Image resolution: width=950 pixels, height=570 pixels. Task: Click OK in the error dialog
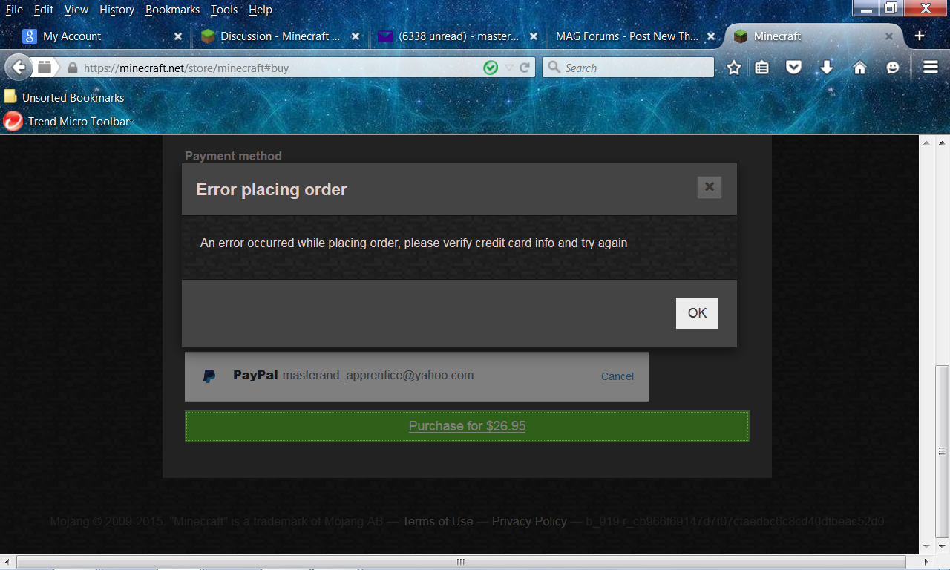point(697,313)
